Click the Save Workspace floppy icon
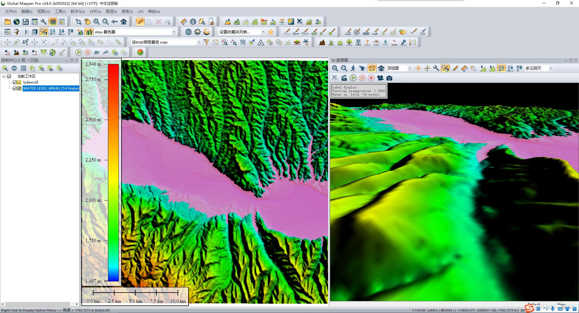 (x=26, y=22)
